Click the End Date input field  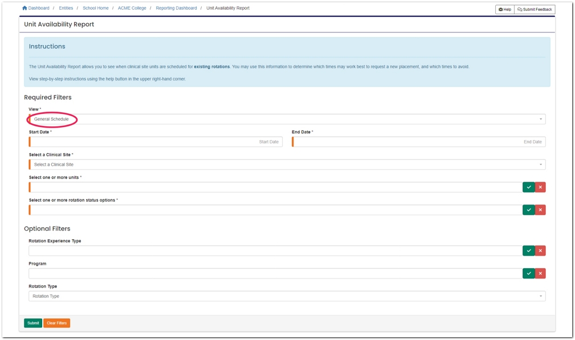tap(419, 141)
